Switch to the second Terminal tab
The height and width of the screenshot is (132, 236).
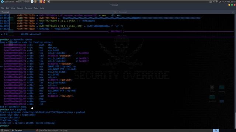[x=176, y=12]
